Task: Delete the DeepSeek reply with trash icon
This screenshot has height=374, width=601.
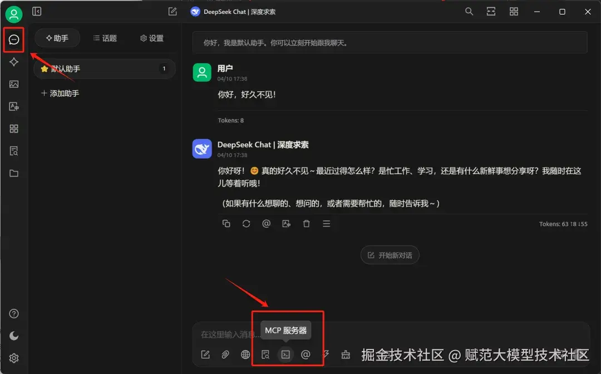Action: [306, 223]
